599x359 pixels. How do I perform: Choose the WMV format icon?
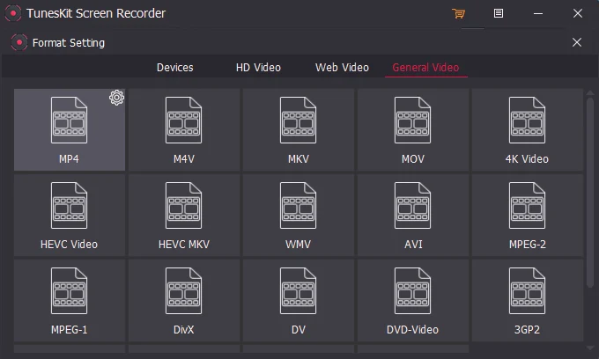(299, 206)
